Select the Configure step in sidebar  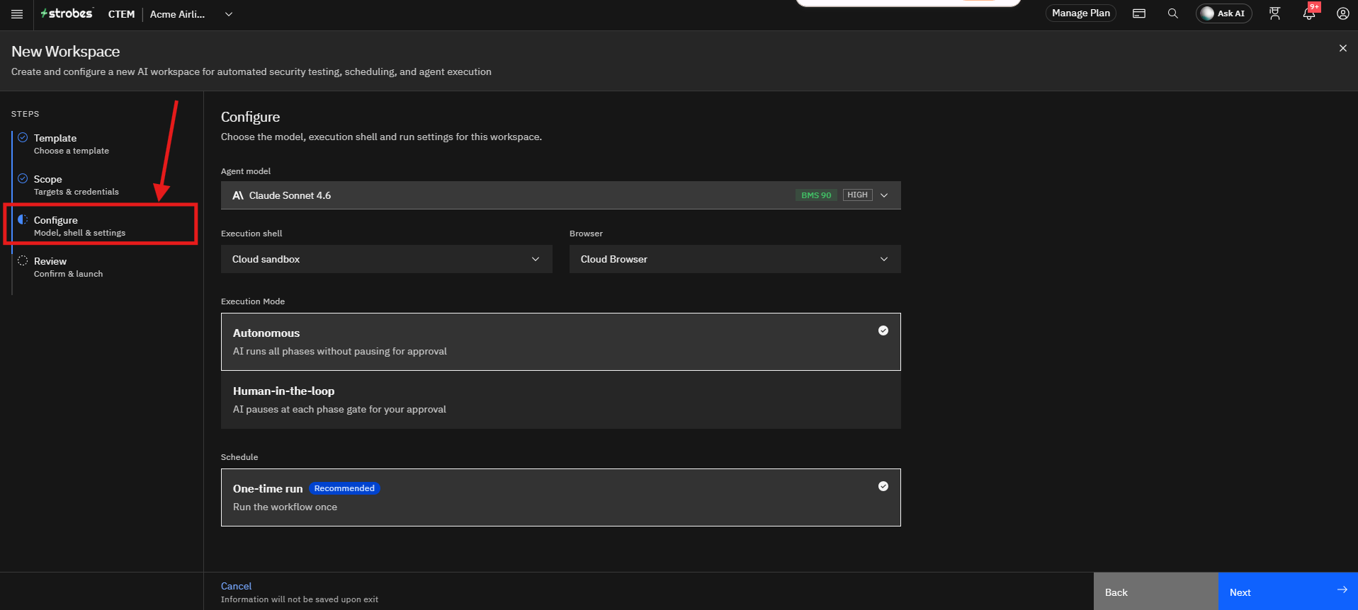[79, 226]
